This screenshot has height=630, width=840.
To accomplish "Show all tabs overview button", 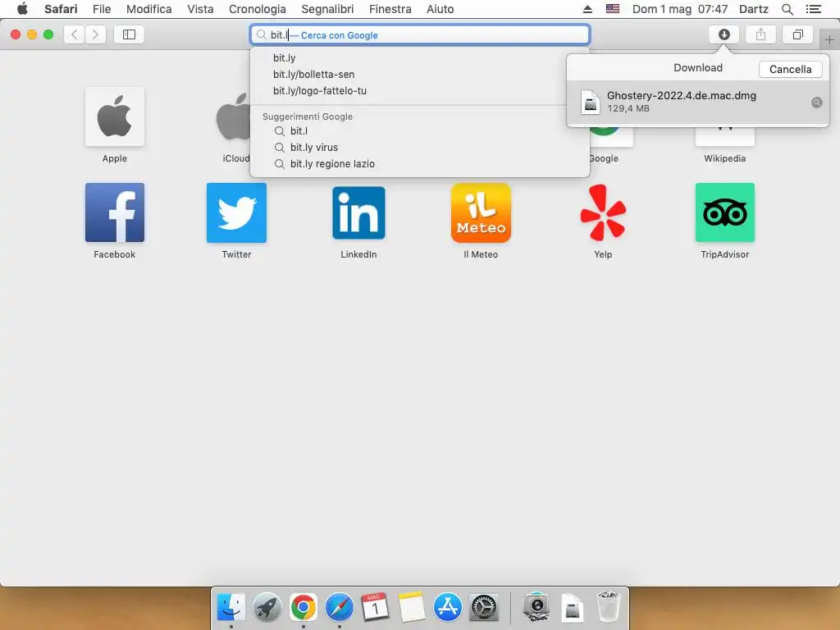I will click(x=797, y=34).
